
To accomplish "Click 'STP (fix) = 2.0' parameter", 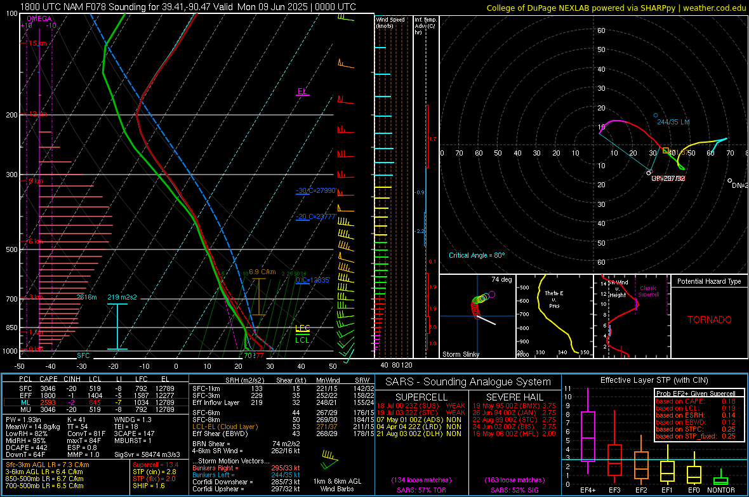I will pos(154,479).
